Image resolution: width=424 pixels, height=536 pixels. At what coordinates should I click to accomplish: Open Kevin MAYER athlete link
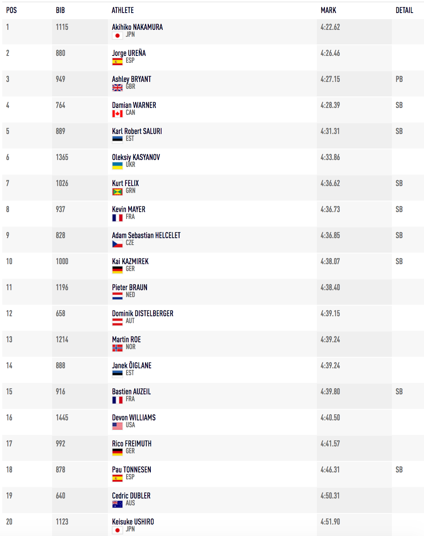(x=129, y=209)
